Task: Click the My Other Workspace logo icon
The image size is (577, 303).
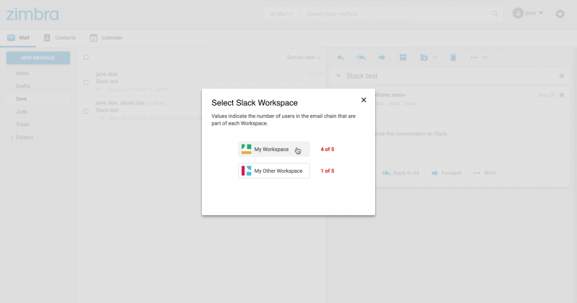Action: 246,171
